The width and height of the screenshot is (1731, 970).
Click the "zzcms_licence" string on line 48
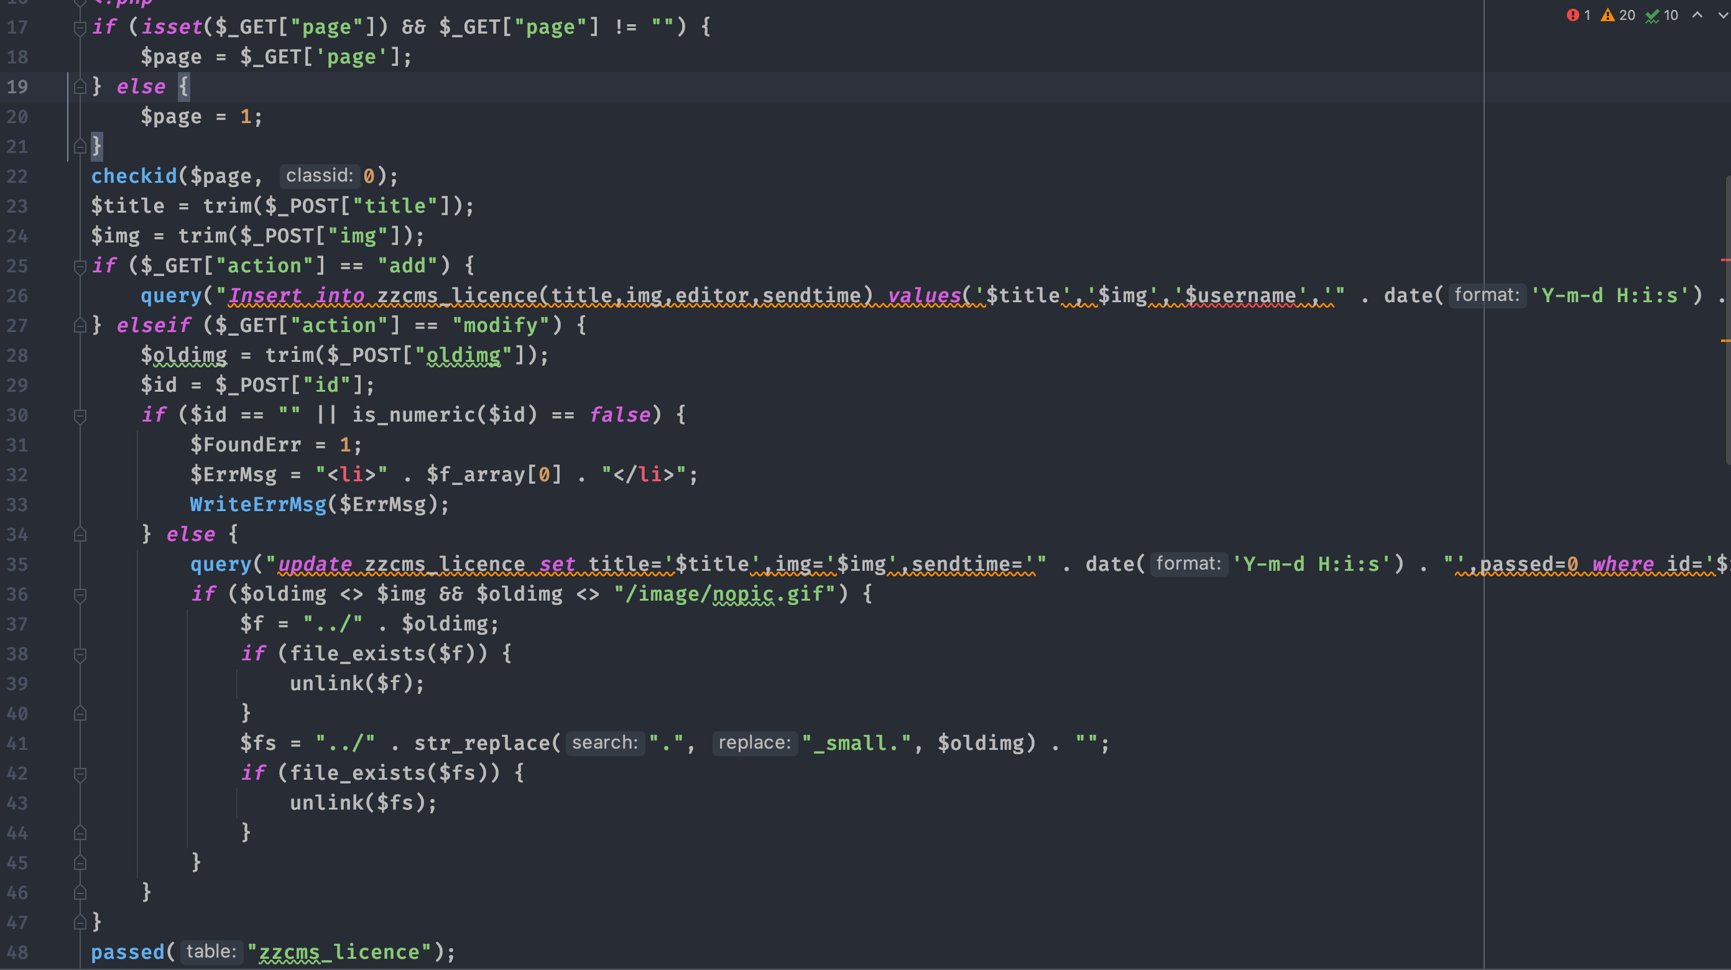339,952
